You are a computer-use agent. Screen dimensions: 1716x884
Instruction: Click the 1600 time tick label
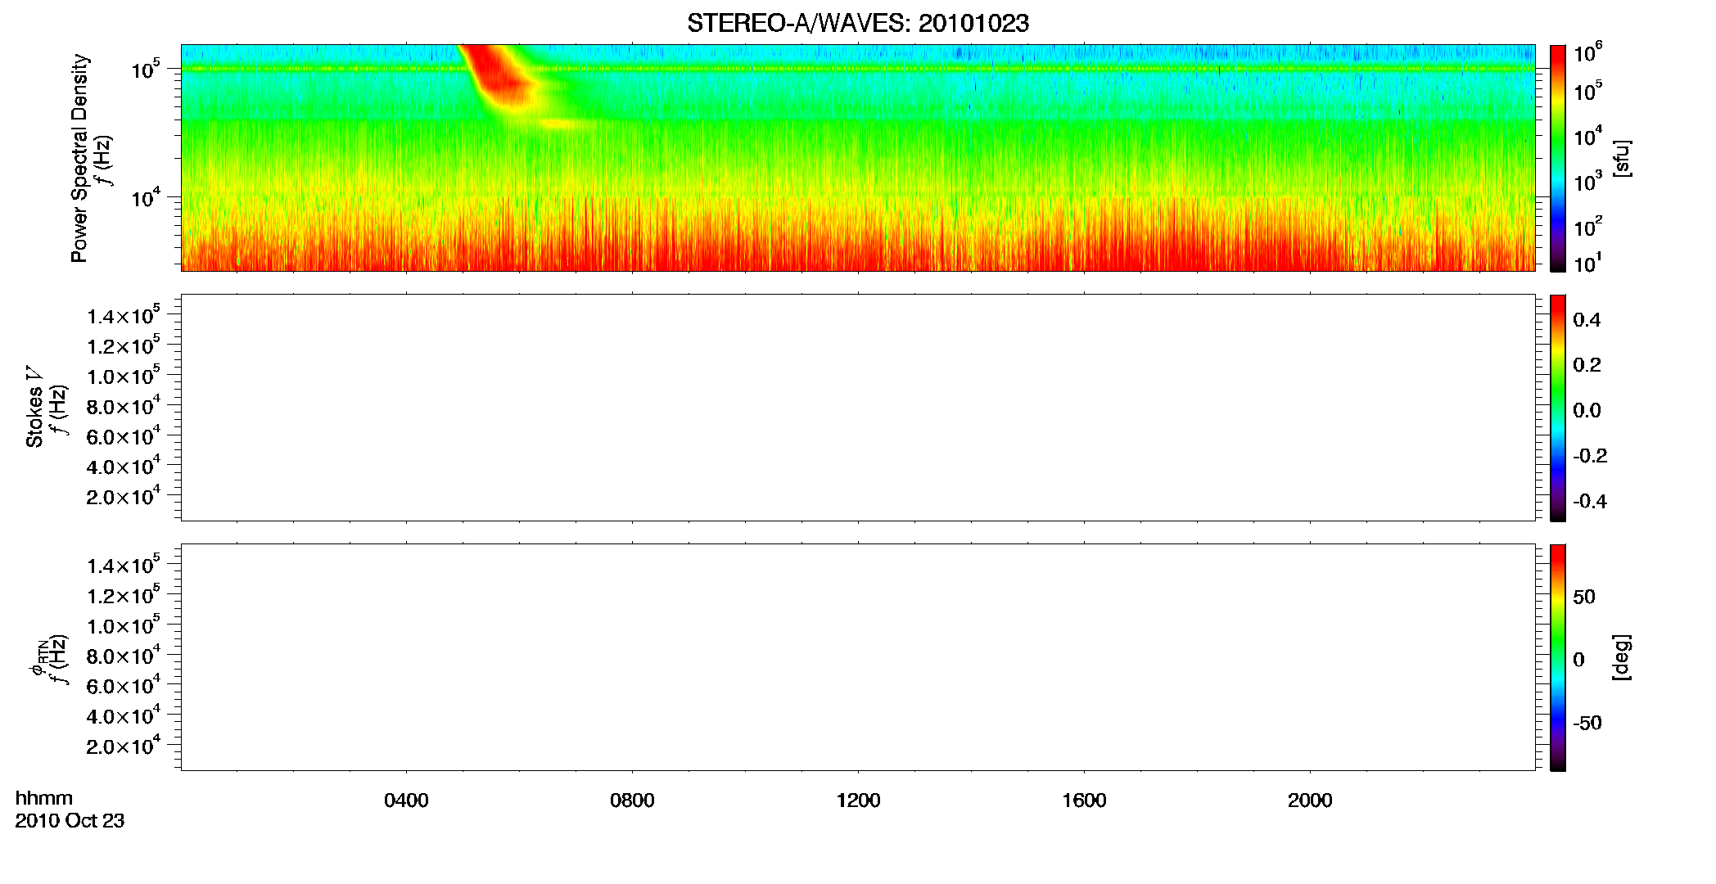tap(1084, 801)
